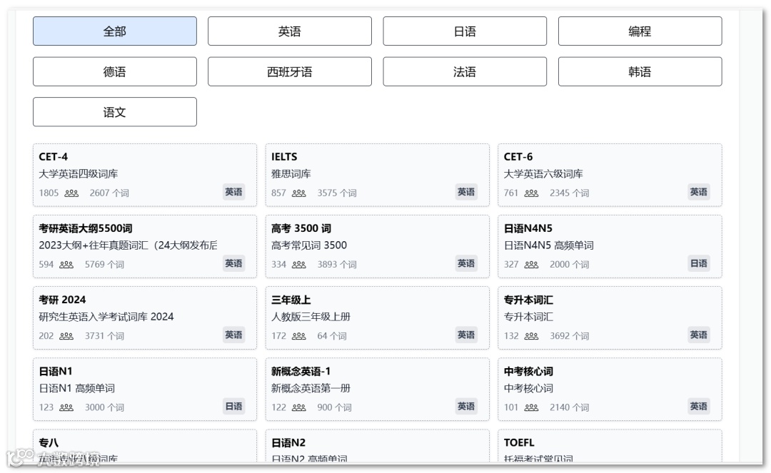Screen dimensions: 771x473
Task: Open the 日语N4N5 dictionary card
Action: [x=610, y=246]
